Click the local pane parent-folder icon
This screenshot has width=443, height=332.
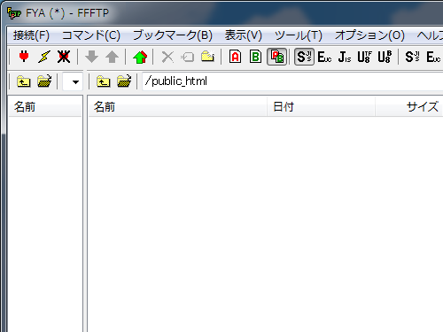(x=24, y=81)
